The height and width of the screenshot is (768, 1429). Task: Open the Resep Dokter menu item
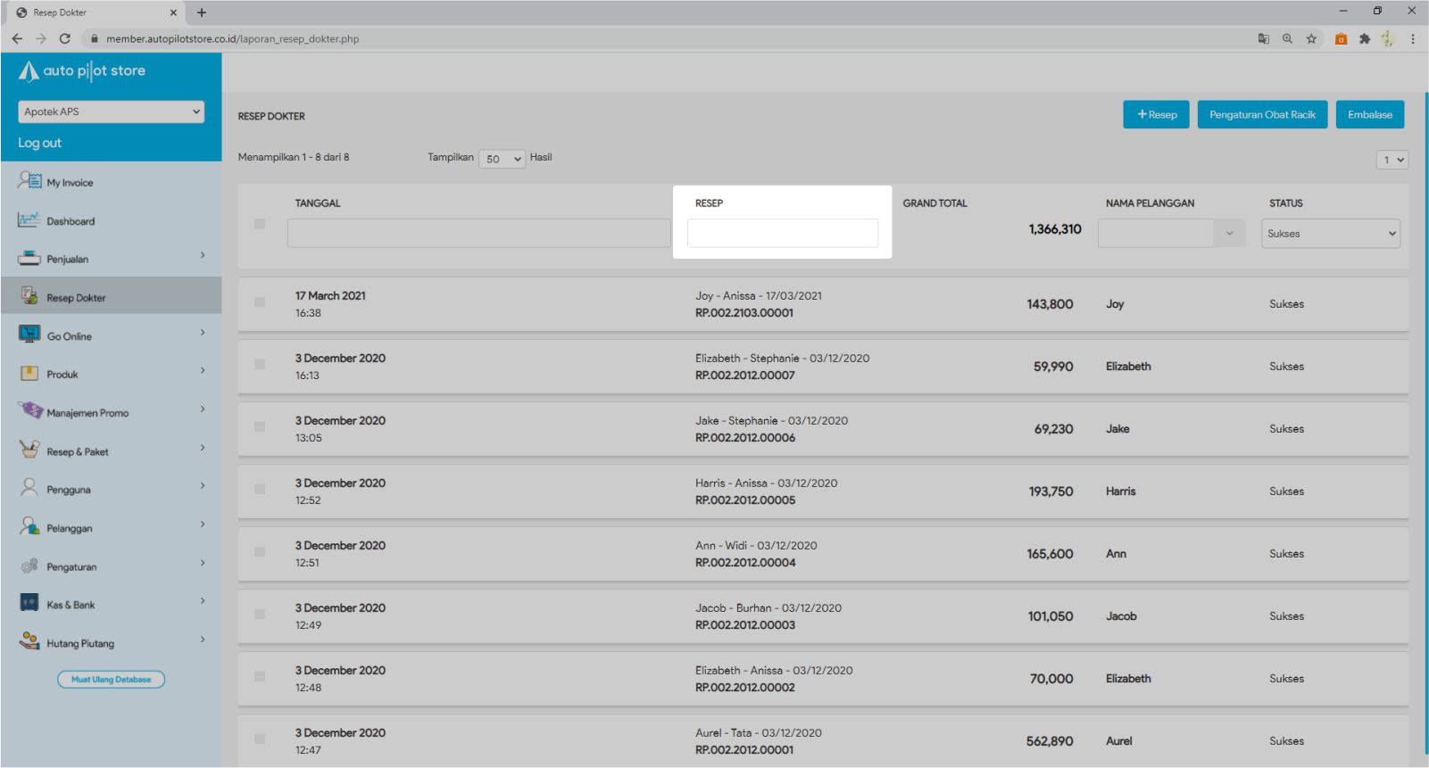[x=76, y=298]
